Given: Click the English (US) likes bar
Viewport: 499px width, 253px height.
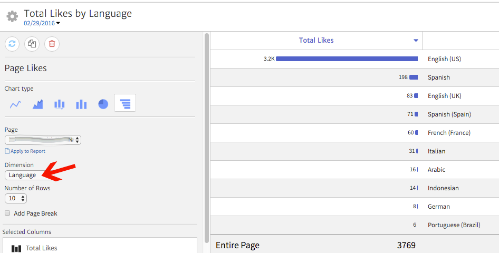Looking at the screenshot, I should tap(347, 59).
